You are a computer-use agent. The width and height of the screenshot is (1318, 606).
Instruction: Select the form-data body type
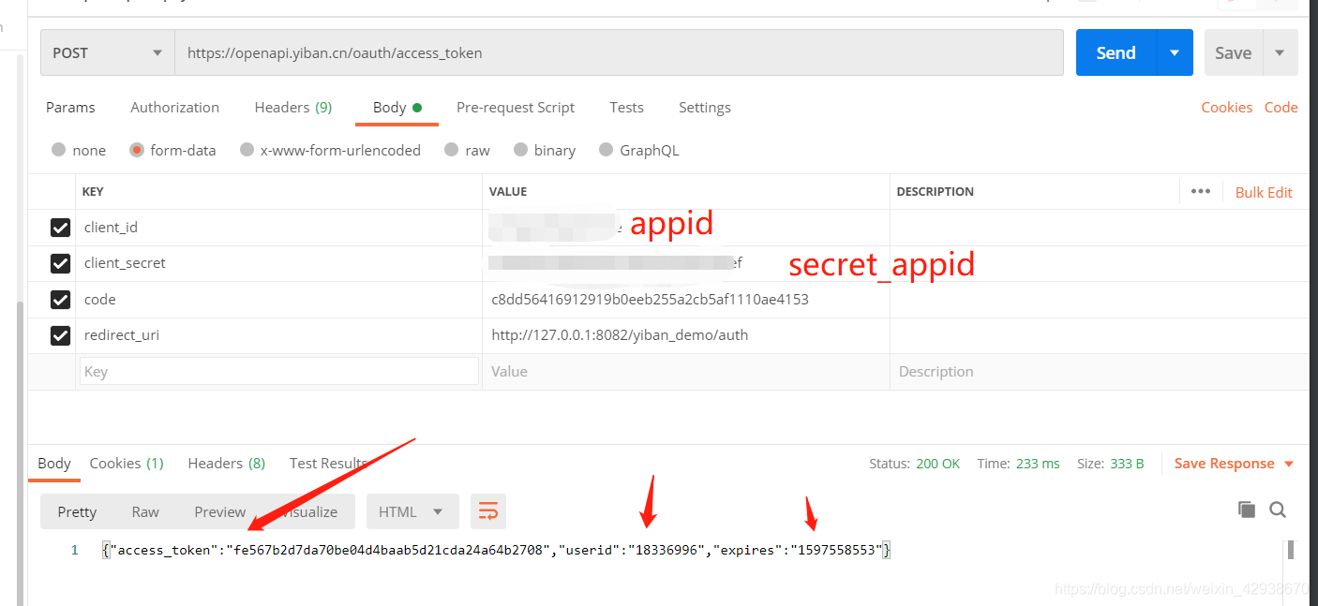pyautogui.click(x=172, y=150)
